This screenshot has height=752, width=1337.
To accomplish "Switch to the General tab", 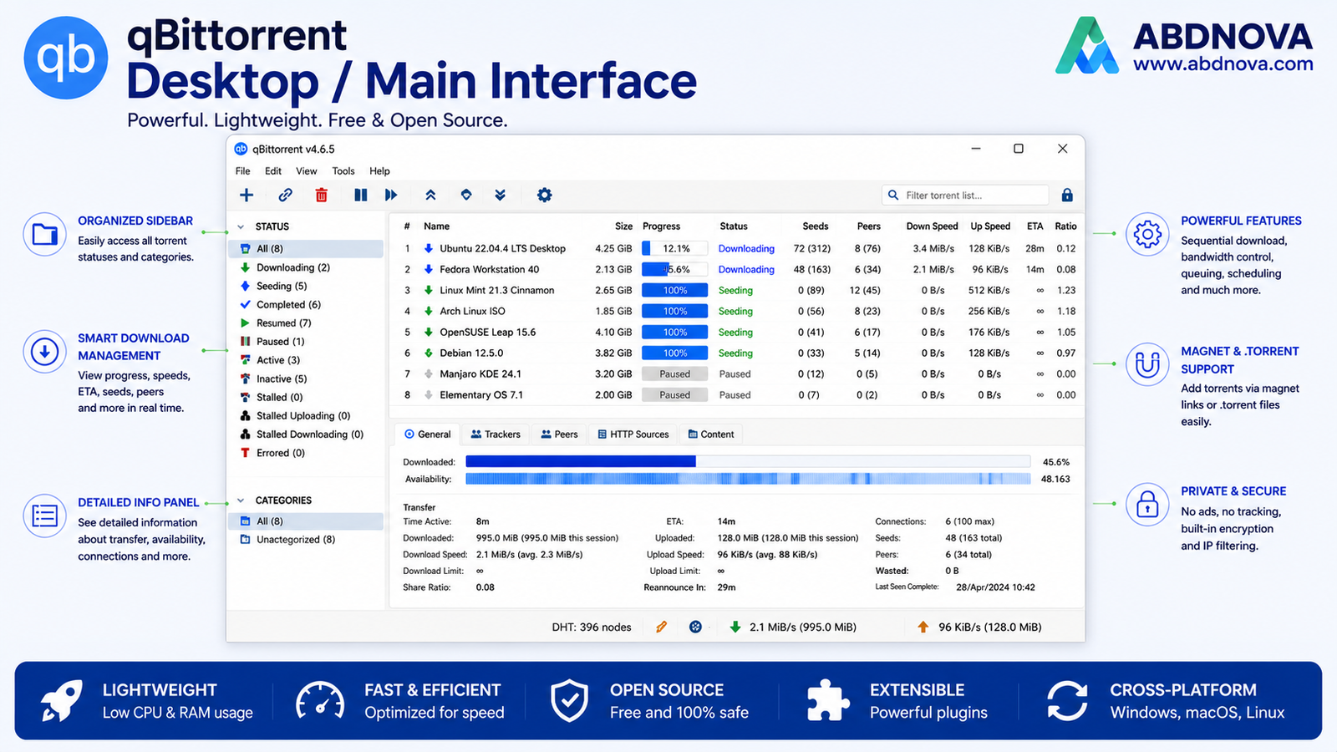I will pos(427,434).
